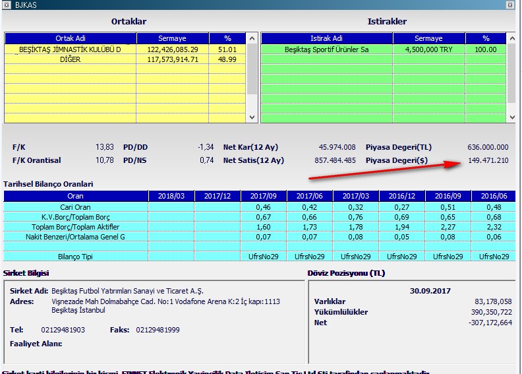This screenshot has height=374, width=522.
Task: Click % header in Istirakler table
Action: coord(486,38)
